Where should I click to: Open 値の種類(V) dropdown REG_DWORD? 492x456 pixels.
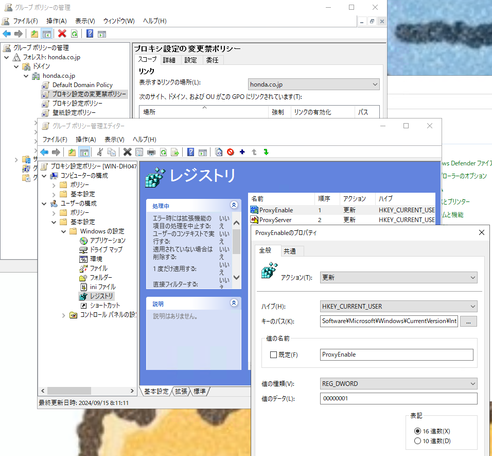tap(398, 384)
